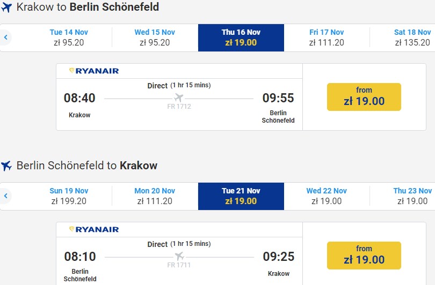Pick Wed 22 Nov for the return flight

coord(327,196)
